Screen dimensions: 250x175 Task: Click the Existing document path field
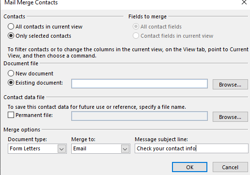tap(140, 84)
